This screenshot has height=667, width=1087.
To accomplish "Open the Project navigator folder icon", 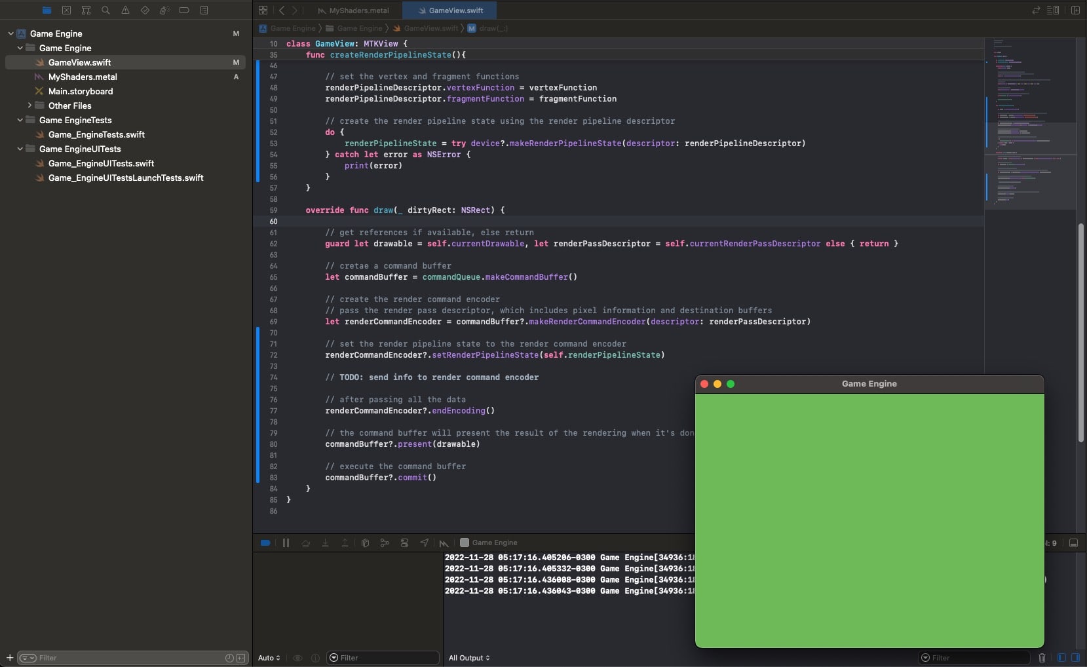I will pyautogui.click(x=47, y=10).
